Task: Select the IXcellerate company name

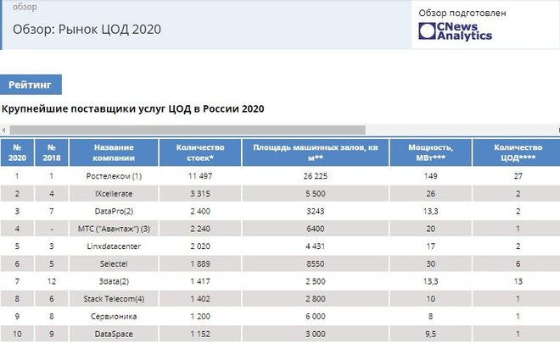Action: (x=114, y=194)
